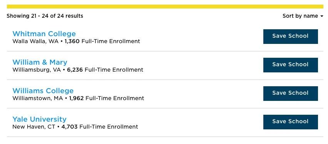The height and width of the screenshot is (144, 328).
Task: Click the Williamsburg, VA location text
Action: coord(37,70)
